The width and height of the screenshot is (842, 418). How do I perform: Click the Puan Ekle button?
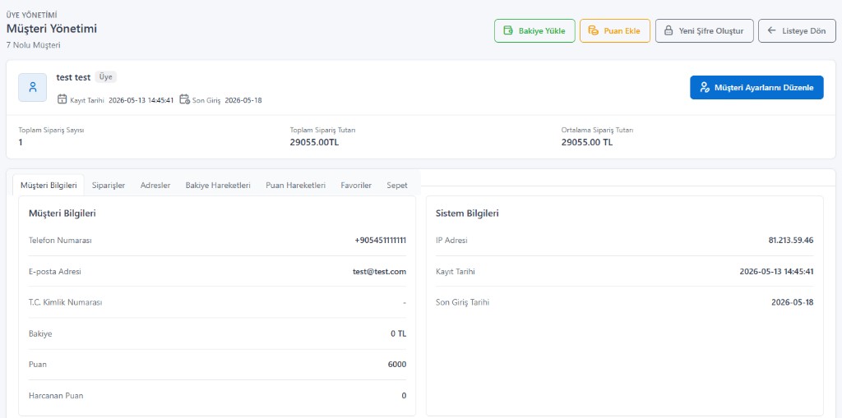tap(615, 30)
